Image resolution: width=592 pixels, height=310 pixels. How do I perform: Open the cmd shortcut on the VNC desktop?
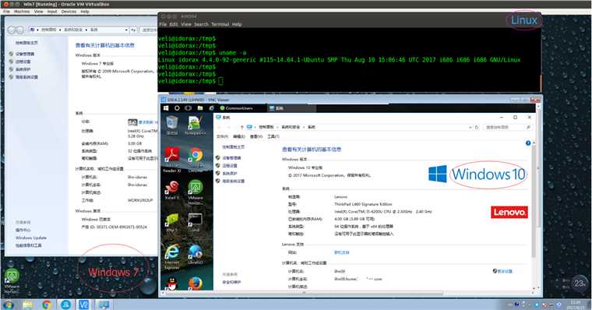[196, 223]
